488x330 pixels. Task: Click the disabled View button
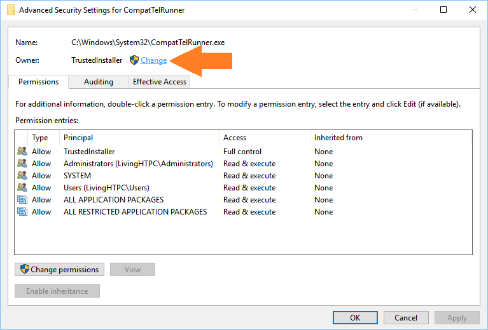point(132,270)
